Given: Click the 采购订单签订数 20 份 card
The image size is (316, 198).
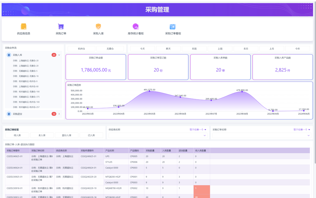Looking at the screenshot, I should (x=158, y=67).
